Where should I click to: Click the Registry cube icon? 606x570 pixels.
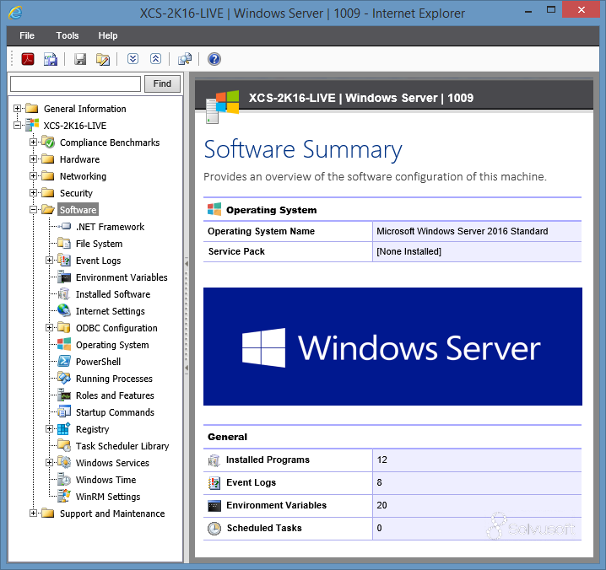[x=64, y=428]
